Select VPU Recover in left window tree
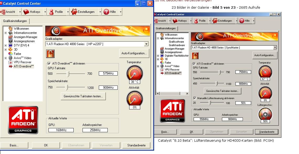Viewport: 299px width, 154px height. click(23, 62)
